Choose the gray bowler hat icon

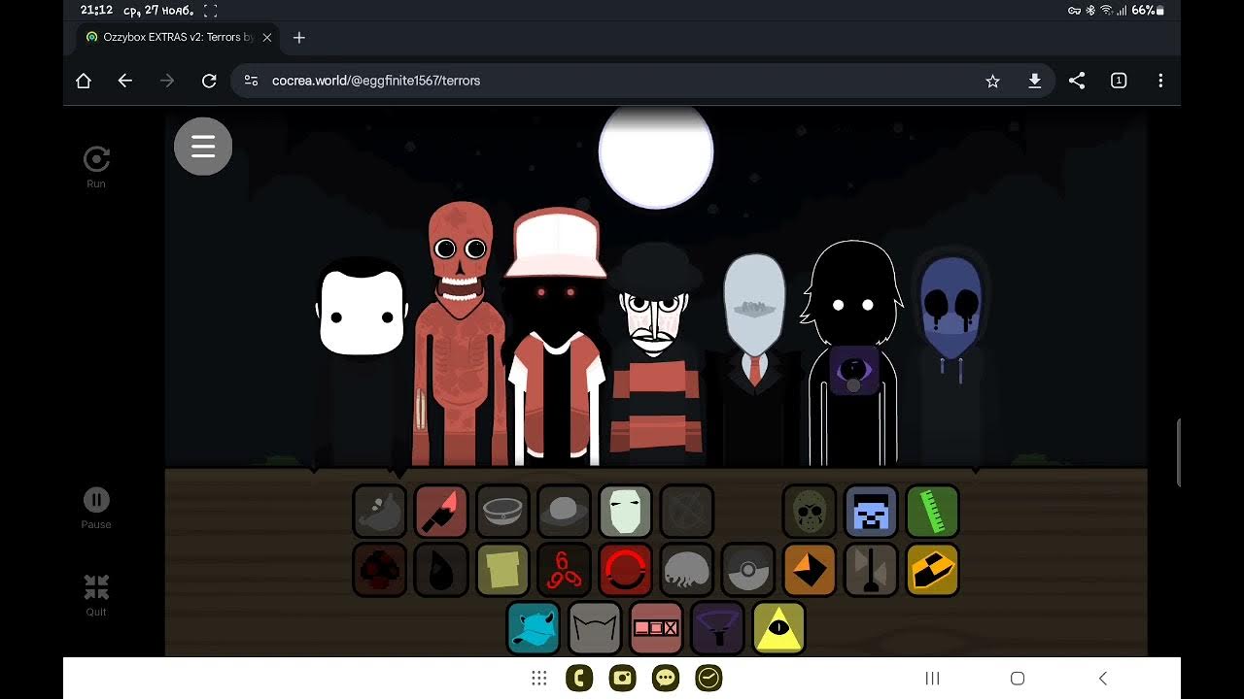(564, 512)
